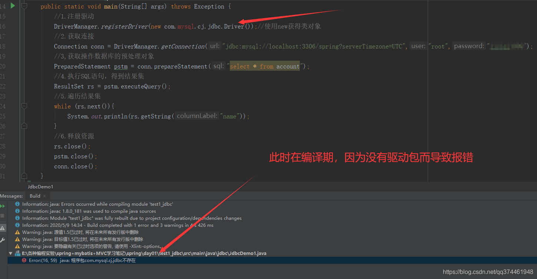Switch to the Build tab in Messages
Viewport: 537px width, 279px height.
pyautogui.click(x=35, y=196)
